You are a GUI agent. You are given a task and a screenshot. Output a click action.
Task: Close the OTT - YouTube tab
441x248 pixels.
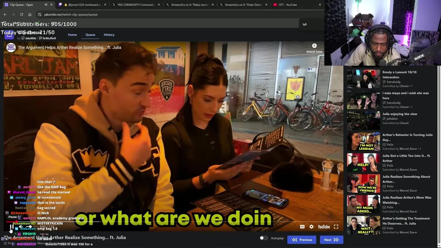tap(320, 5)
